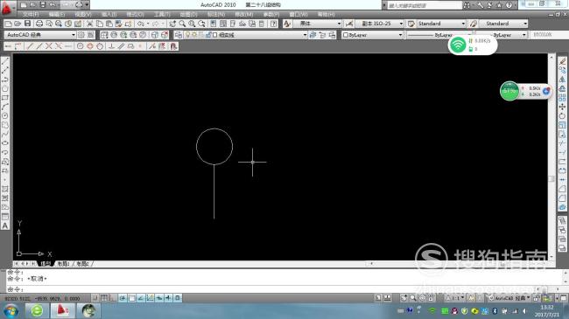Toggle layer freeze sun icon
This screenshot has height=319, width=569.
(194, 35)
